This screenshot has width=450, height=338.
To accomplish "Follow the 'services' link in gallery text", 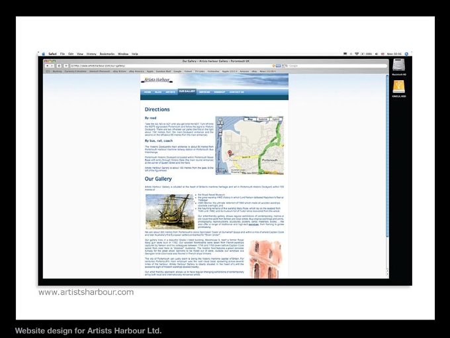I will tap(253, 225).
